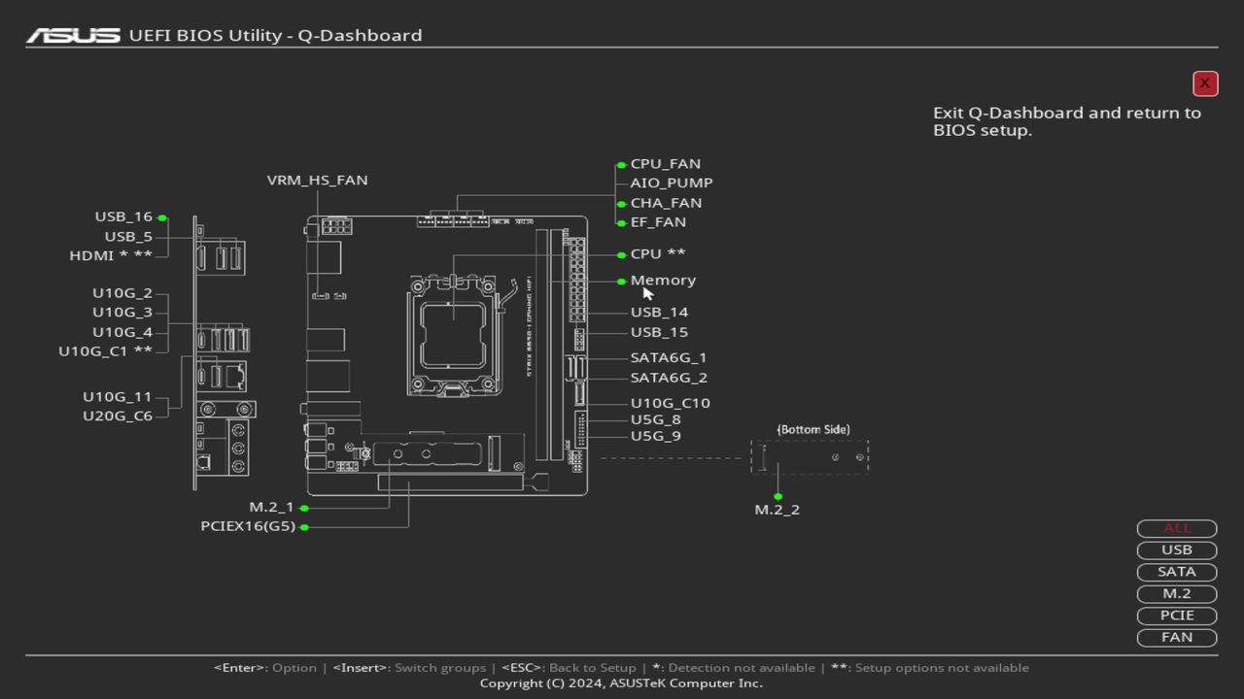Screen dimensions: 1244x699
Task: Select the U10G_3 port label
Action: click(x=122, y=313)
